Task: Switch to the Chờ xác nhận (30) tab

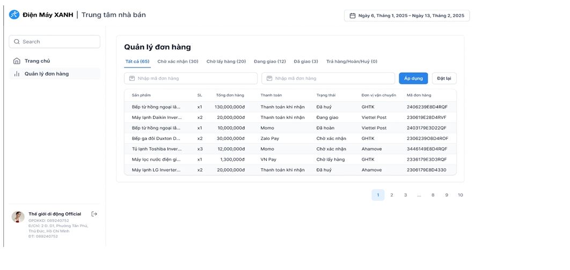Action: pos(178,62)
